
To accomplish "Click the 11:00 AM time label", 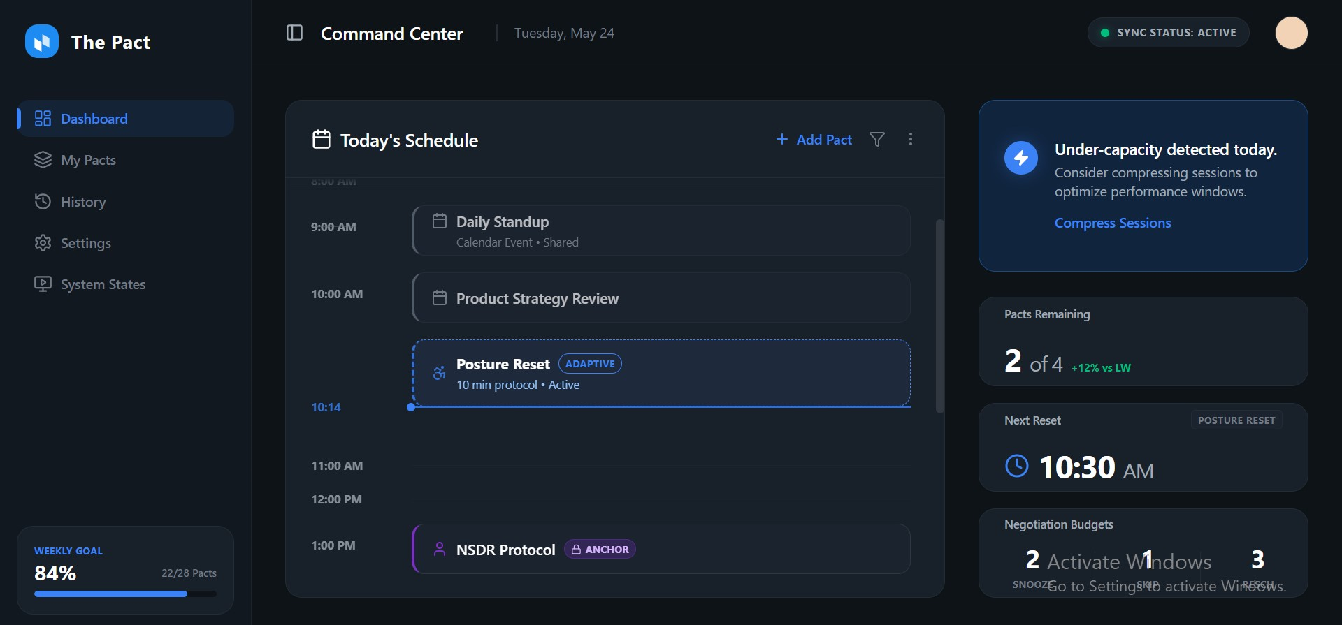I will coord(337,466).
